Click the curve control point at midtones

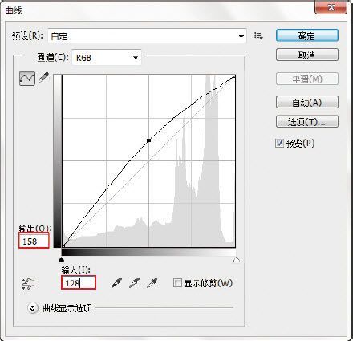pos(149,140)
